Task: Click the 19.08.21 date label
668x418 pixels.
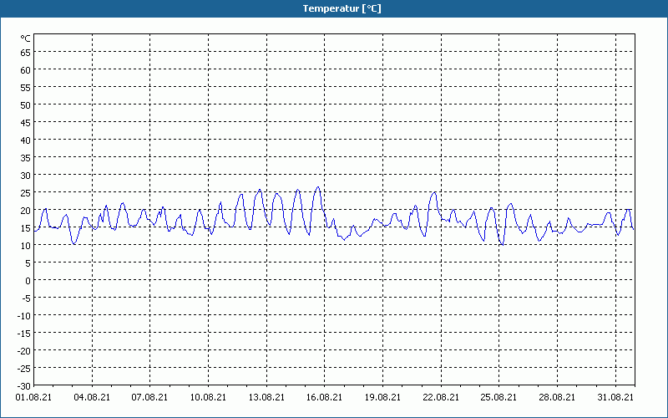Action: tap(382, 397)
